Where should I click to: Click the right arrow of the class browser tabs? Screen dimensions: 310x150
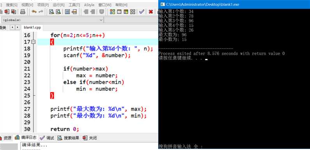pos(18,28)
